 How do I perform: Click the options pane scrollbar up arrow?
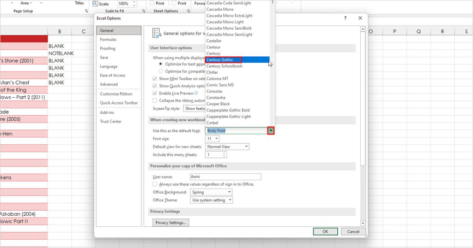coord(363,29)
